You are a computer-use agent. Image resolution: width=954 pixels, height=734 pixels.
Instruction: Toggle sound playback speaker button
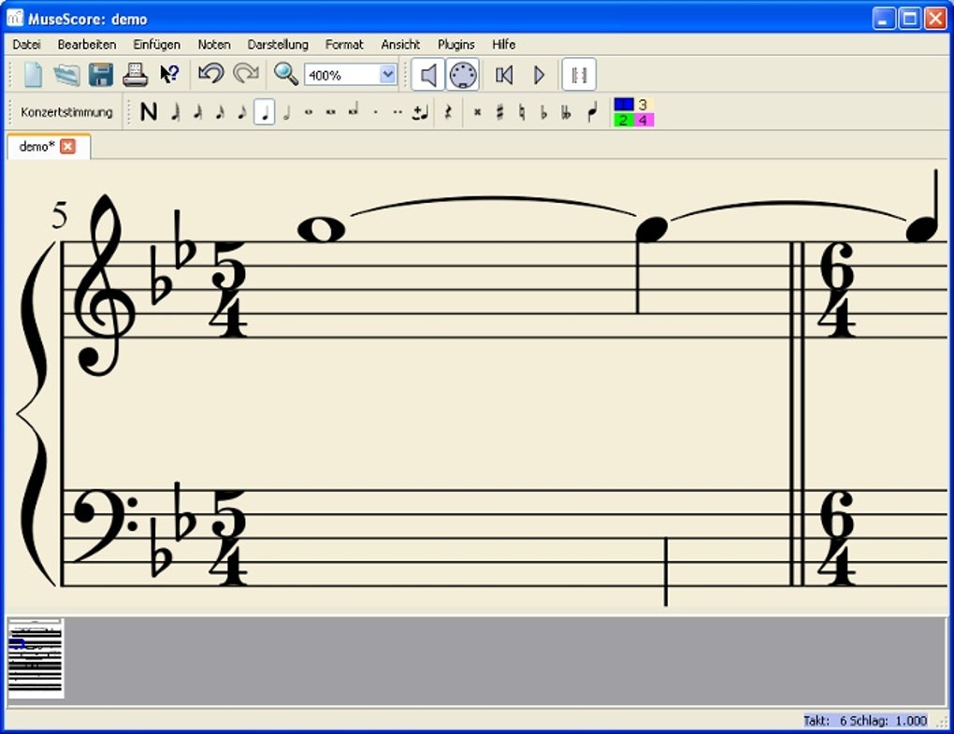tap(428, 75)
